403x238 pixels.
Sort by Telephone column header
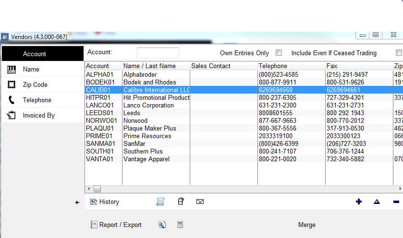coord(292,66)
